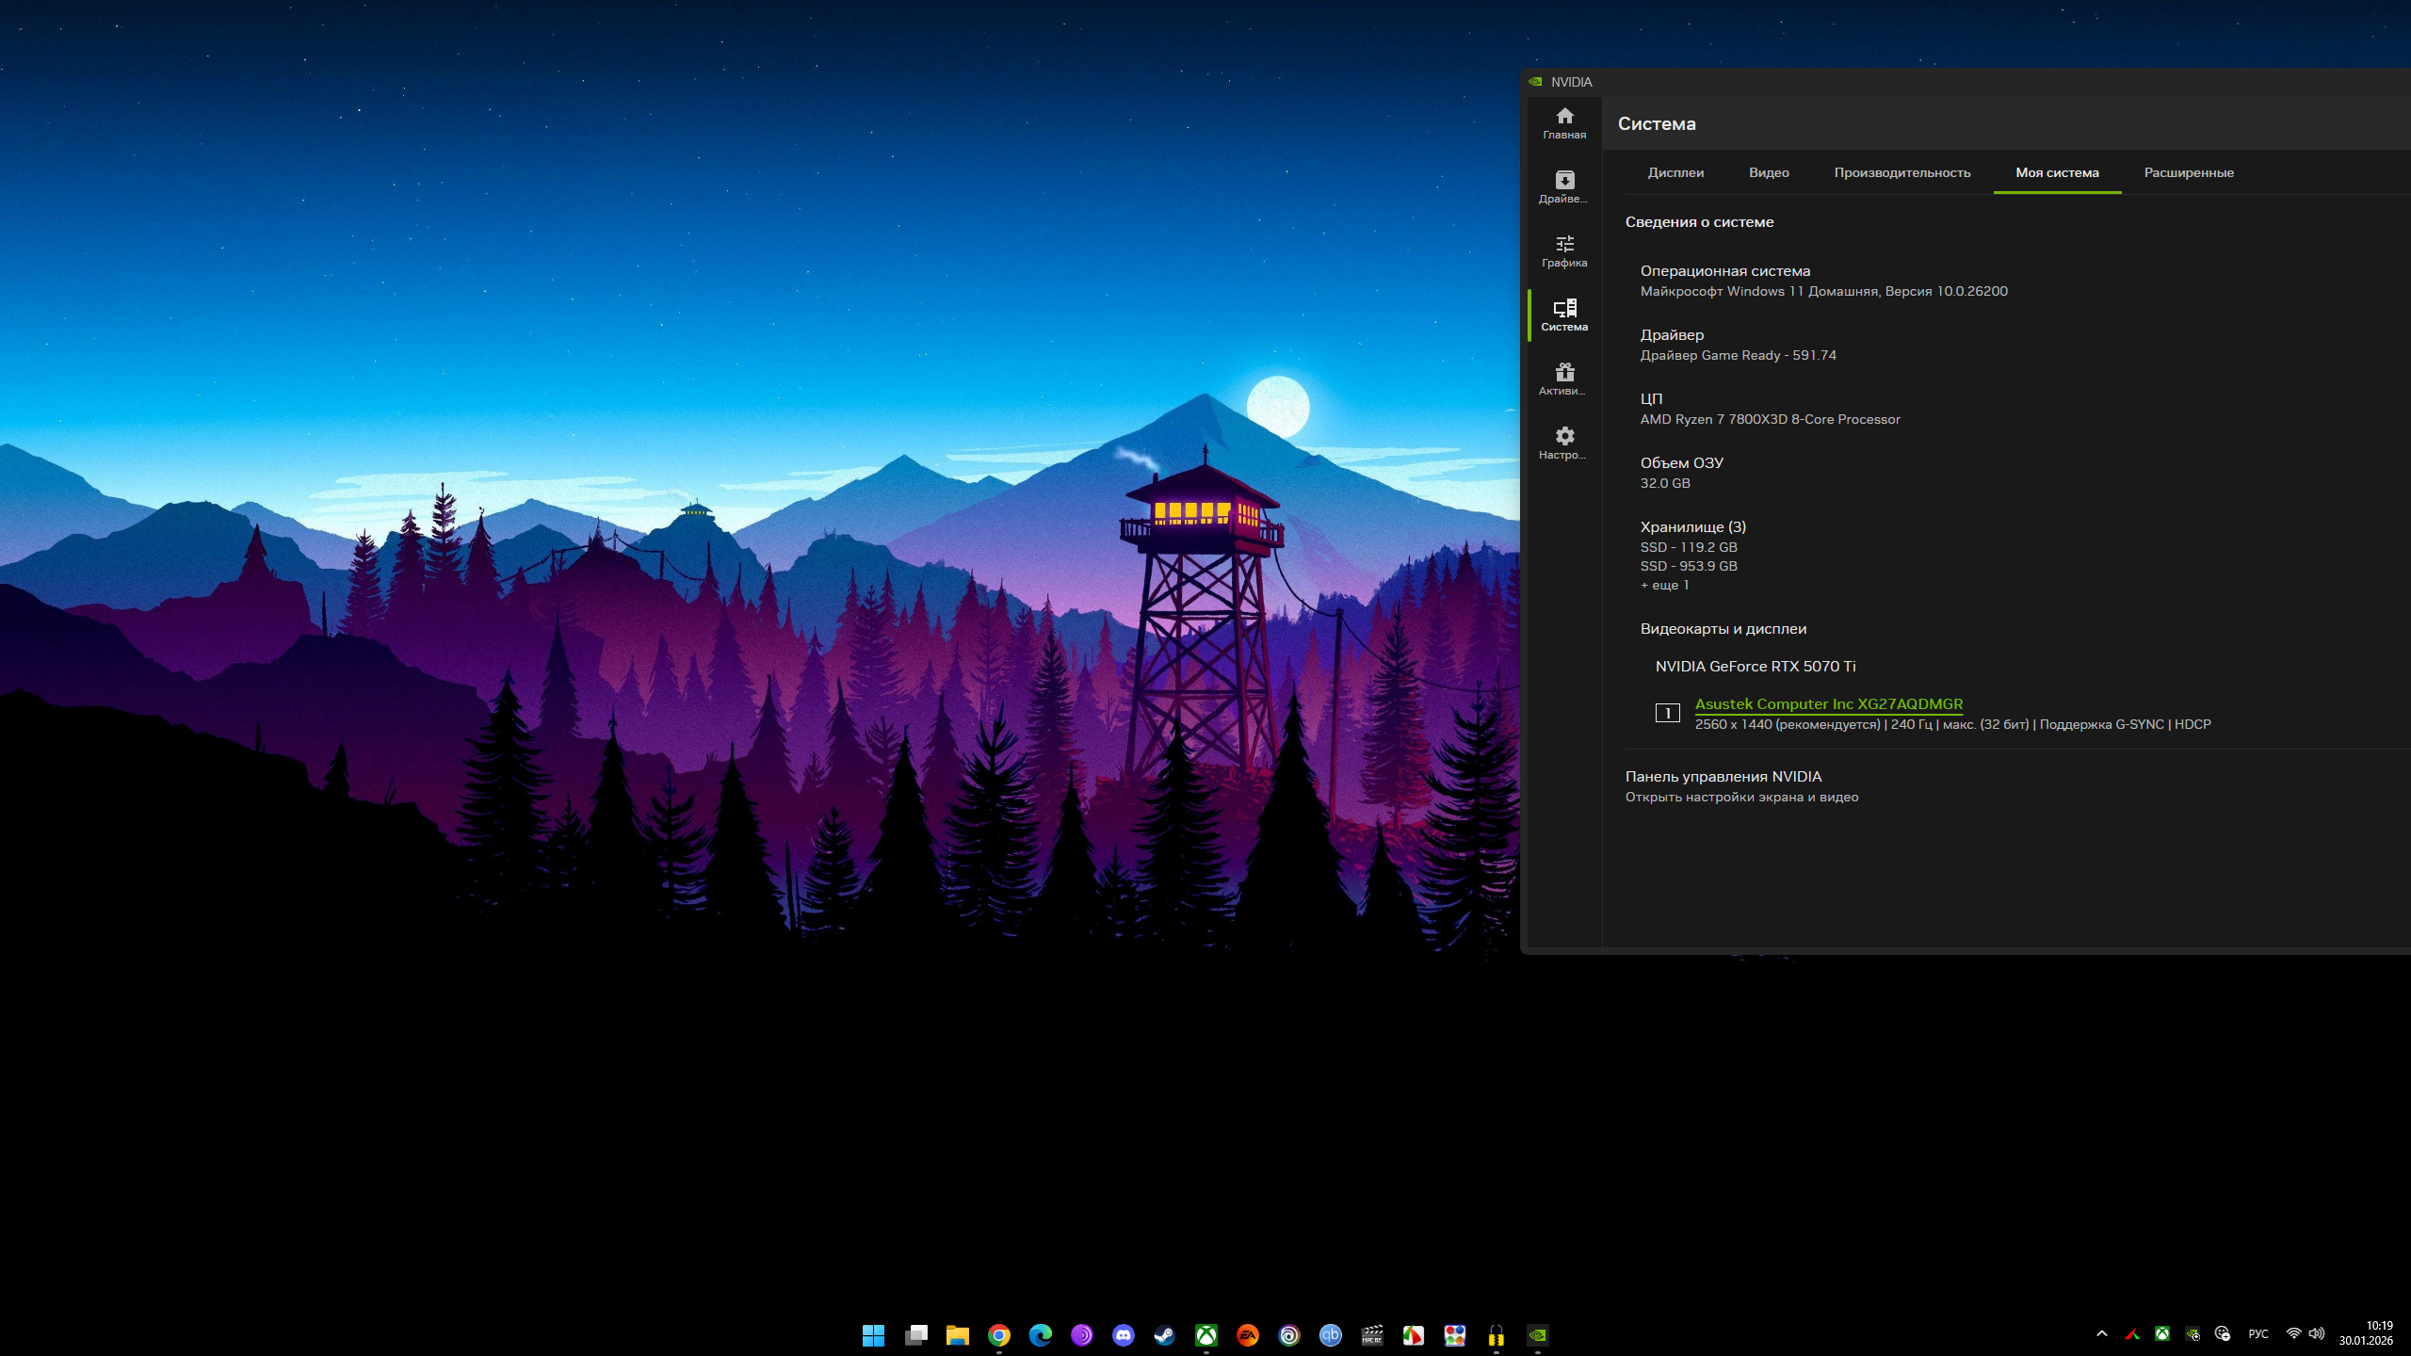Click the Discord icon in taskbar
The image size is (2411, 1356).
[1123, 1334]
